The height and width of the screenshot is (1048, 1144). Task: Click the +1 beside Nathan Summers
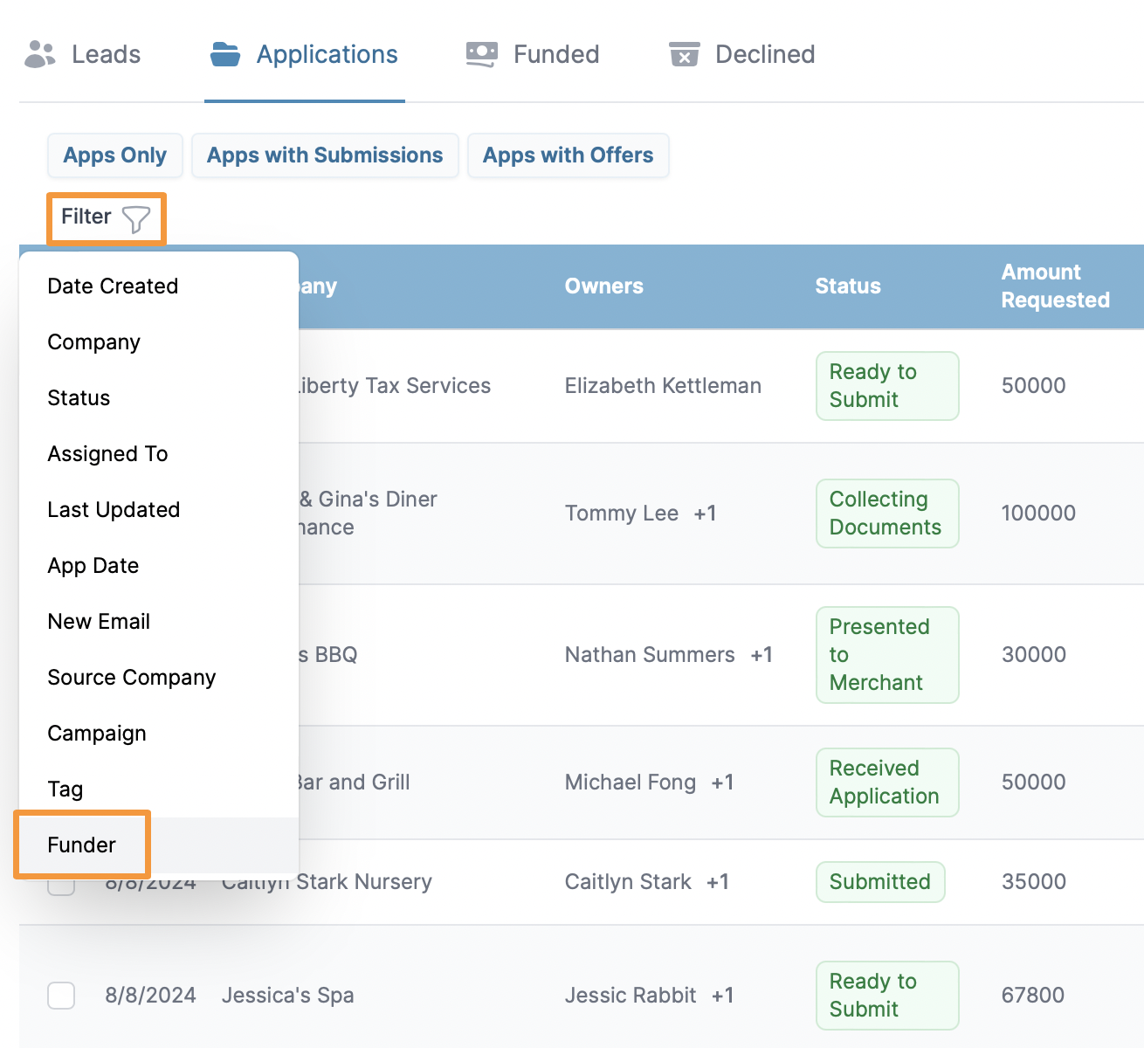pos(762,655)
